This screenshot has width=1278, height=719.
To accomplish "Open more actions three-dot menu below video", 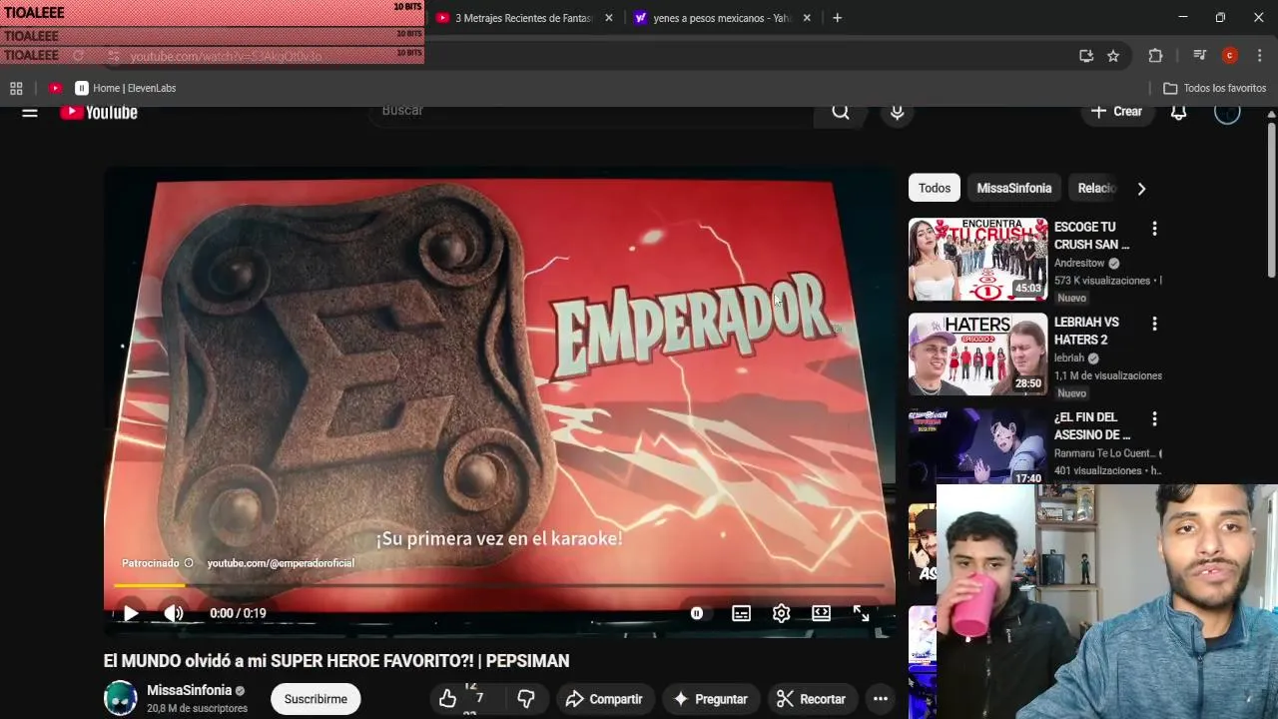I will 881,699.
